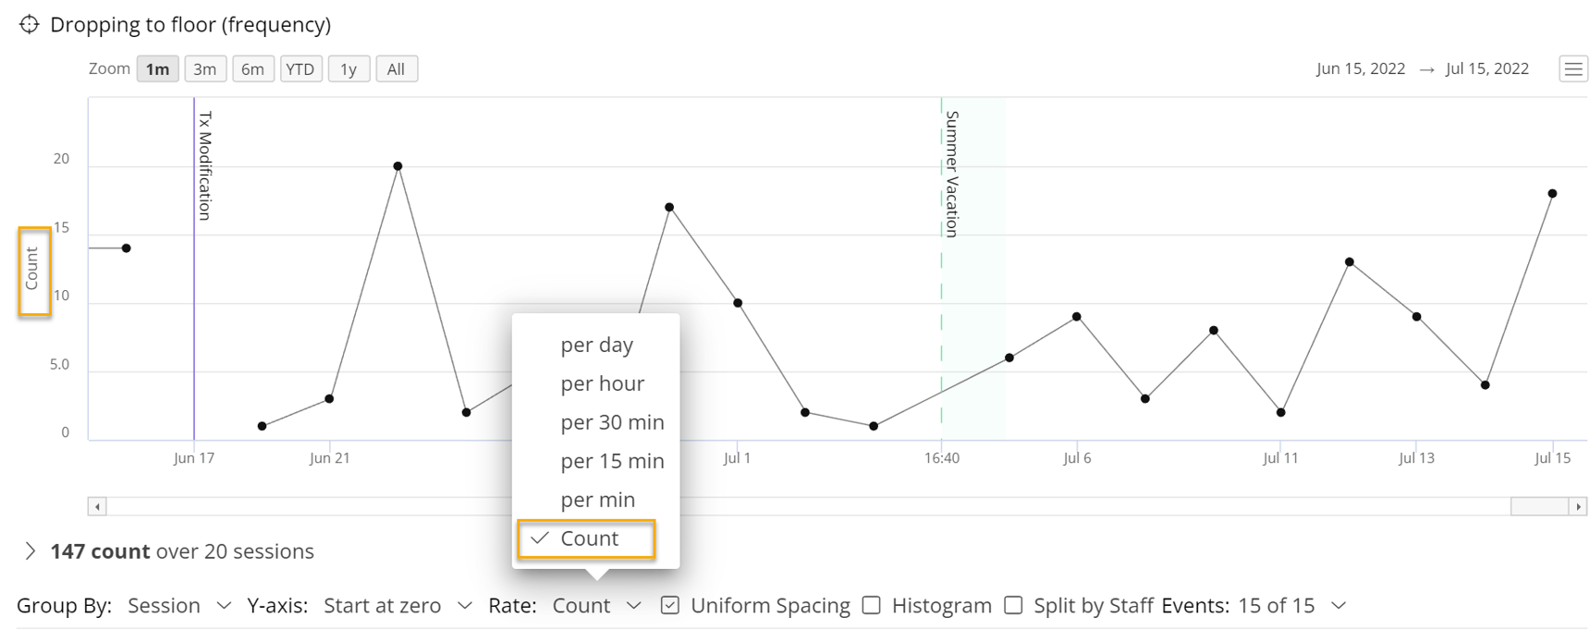Open the Events 15 of 15 dropdown

(1290, 606)
